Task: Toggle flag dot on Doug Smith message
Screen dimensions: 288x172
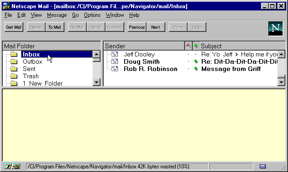Action: point(189,61)
